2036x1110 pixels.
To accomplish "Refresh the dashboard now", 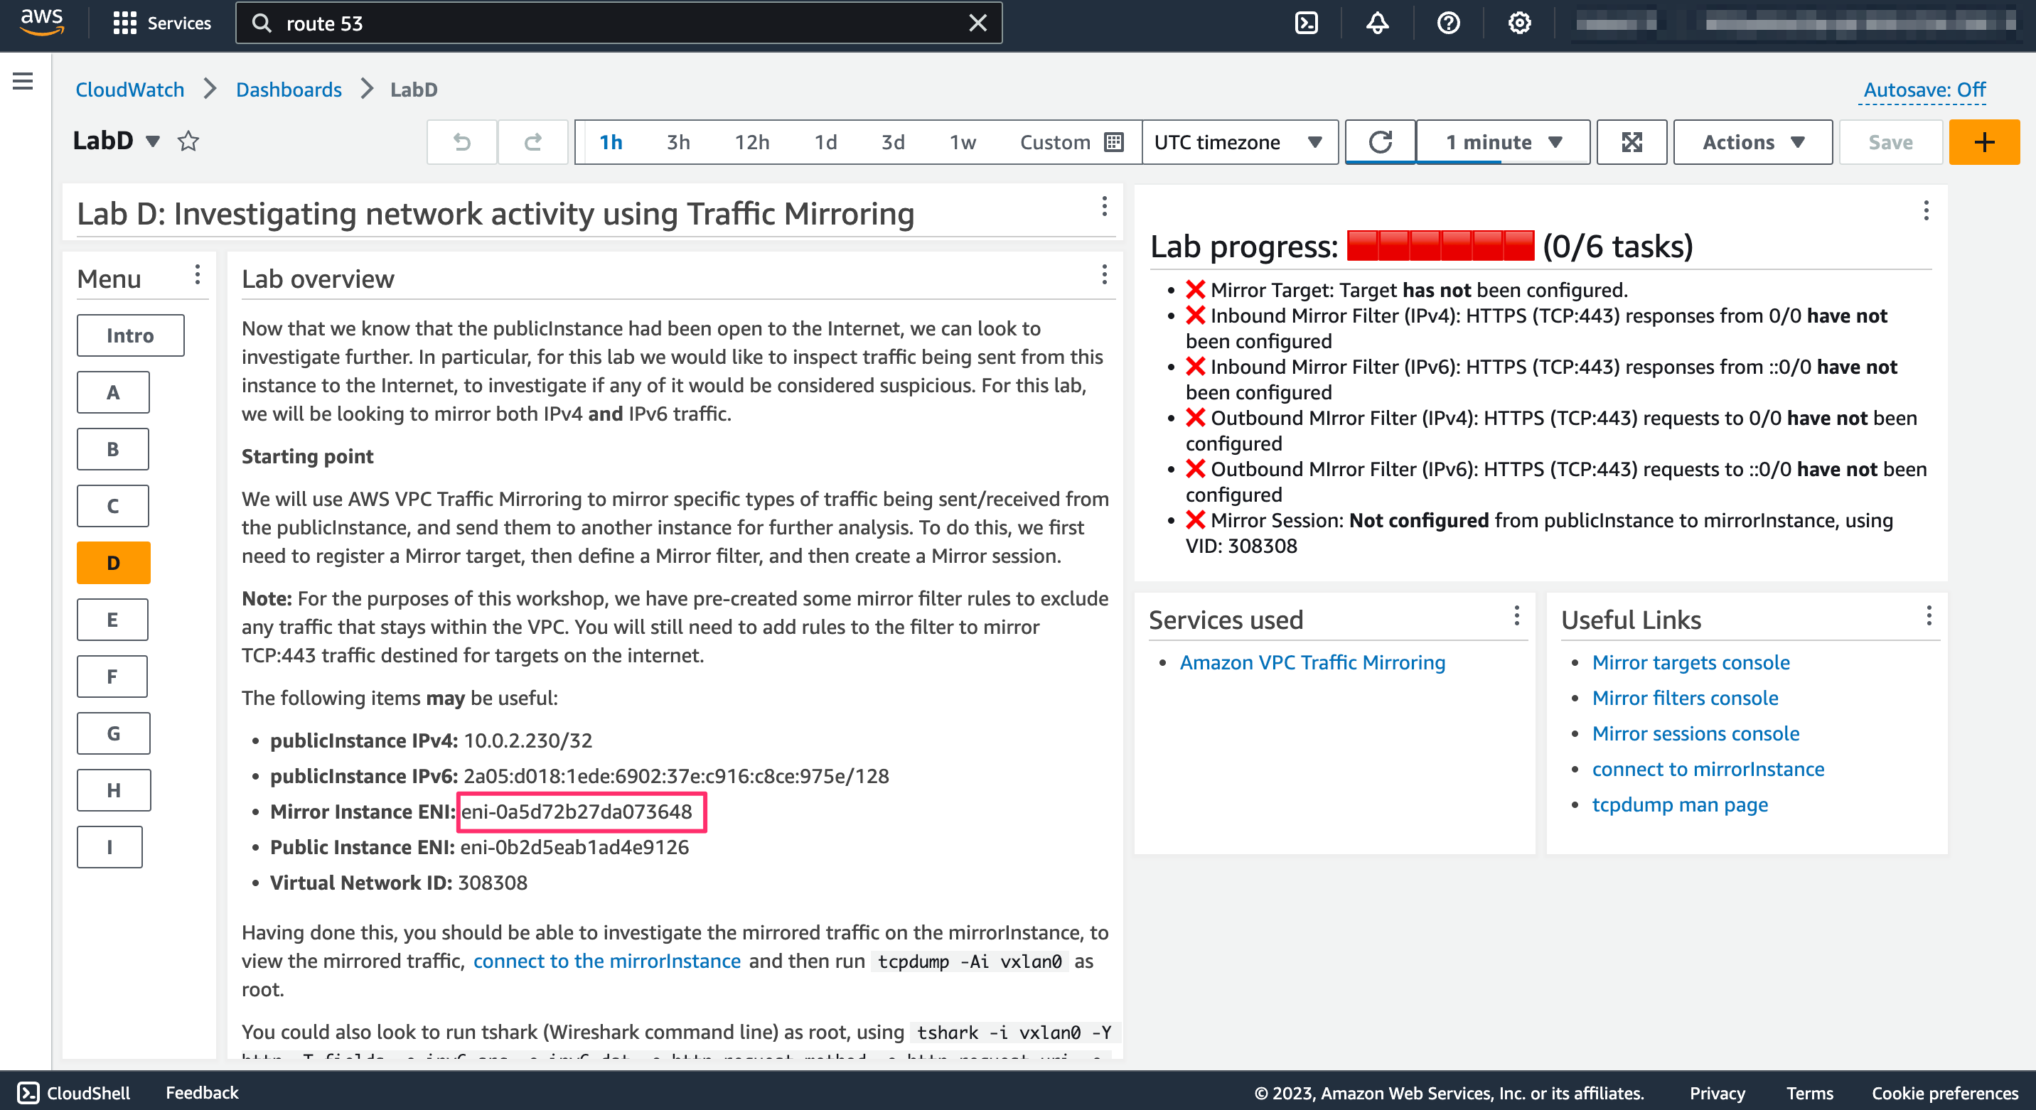I will pos(1380,142).
